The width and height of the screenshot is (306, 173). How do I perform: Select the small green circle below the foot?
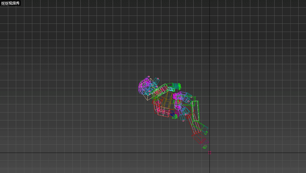[x=205, y=146]
